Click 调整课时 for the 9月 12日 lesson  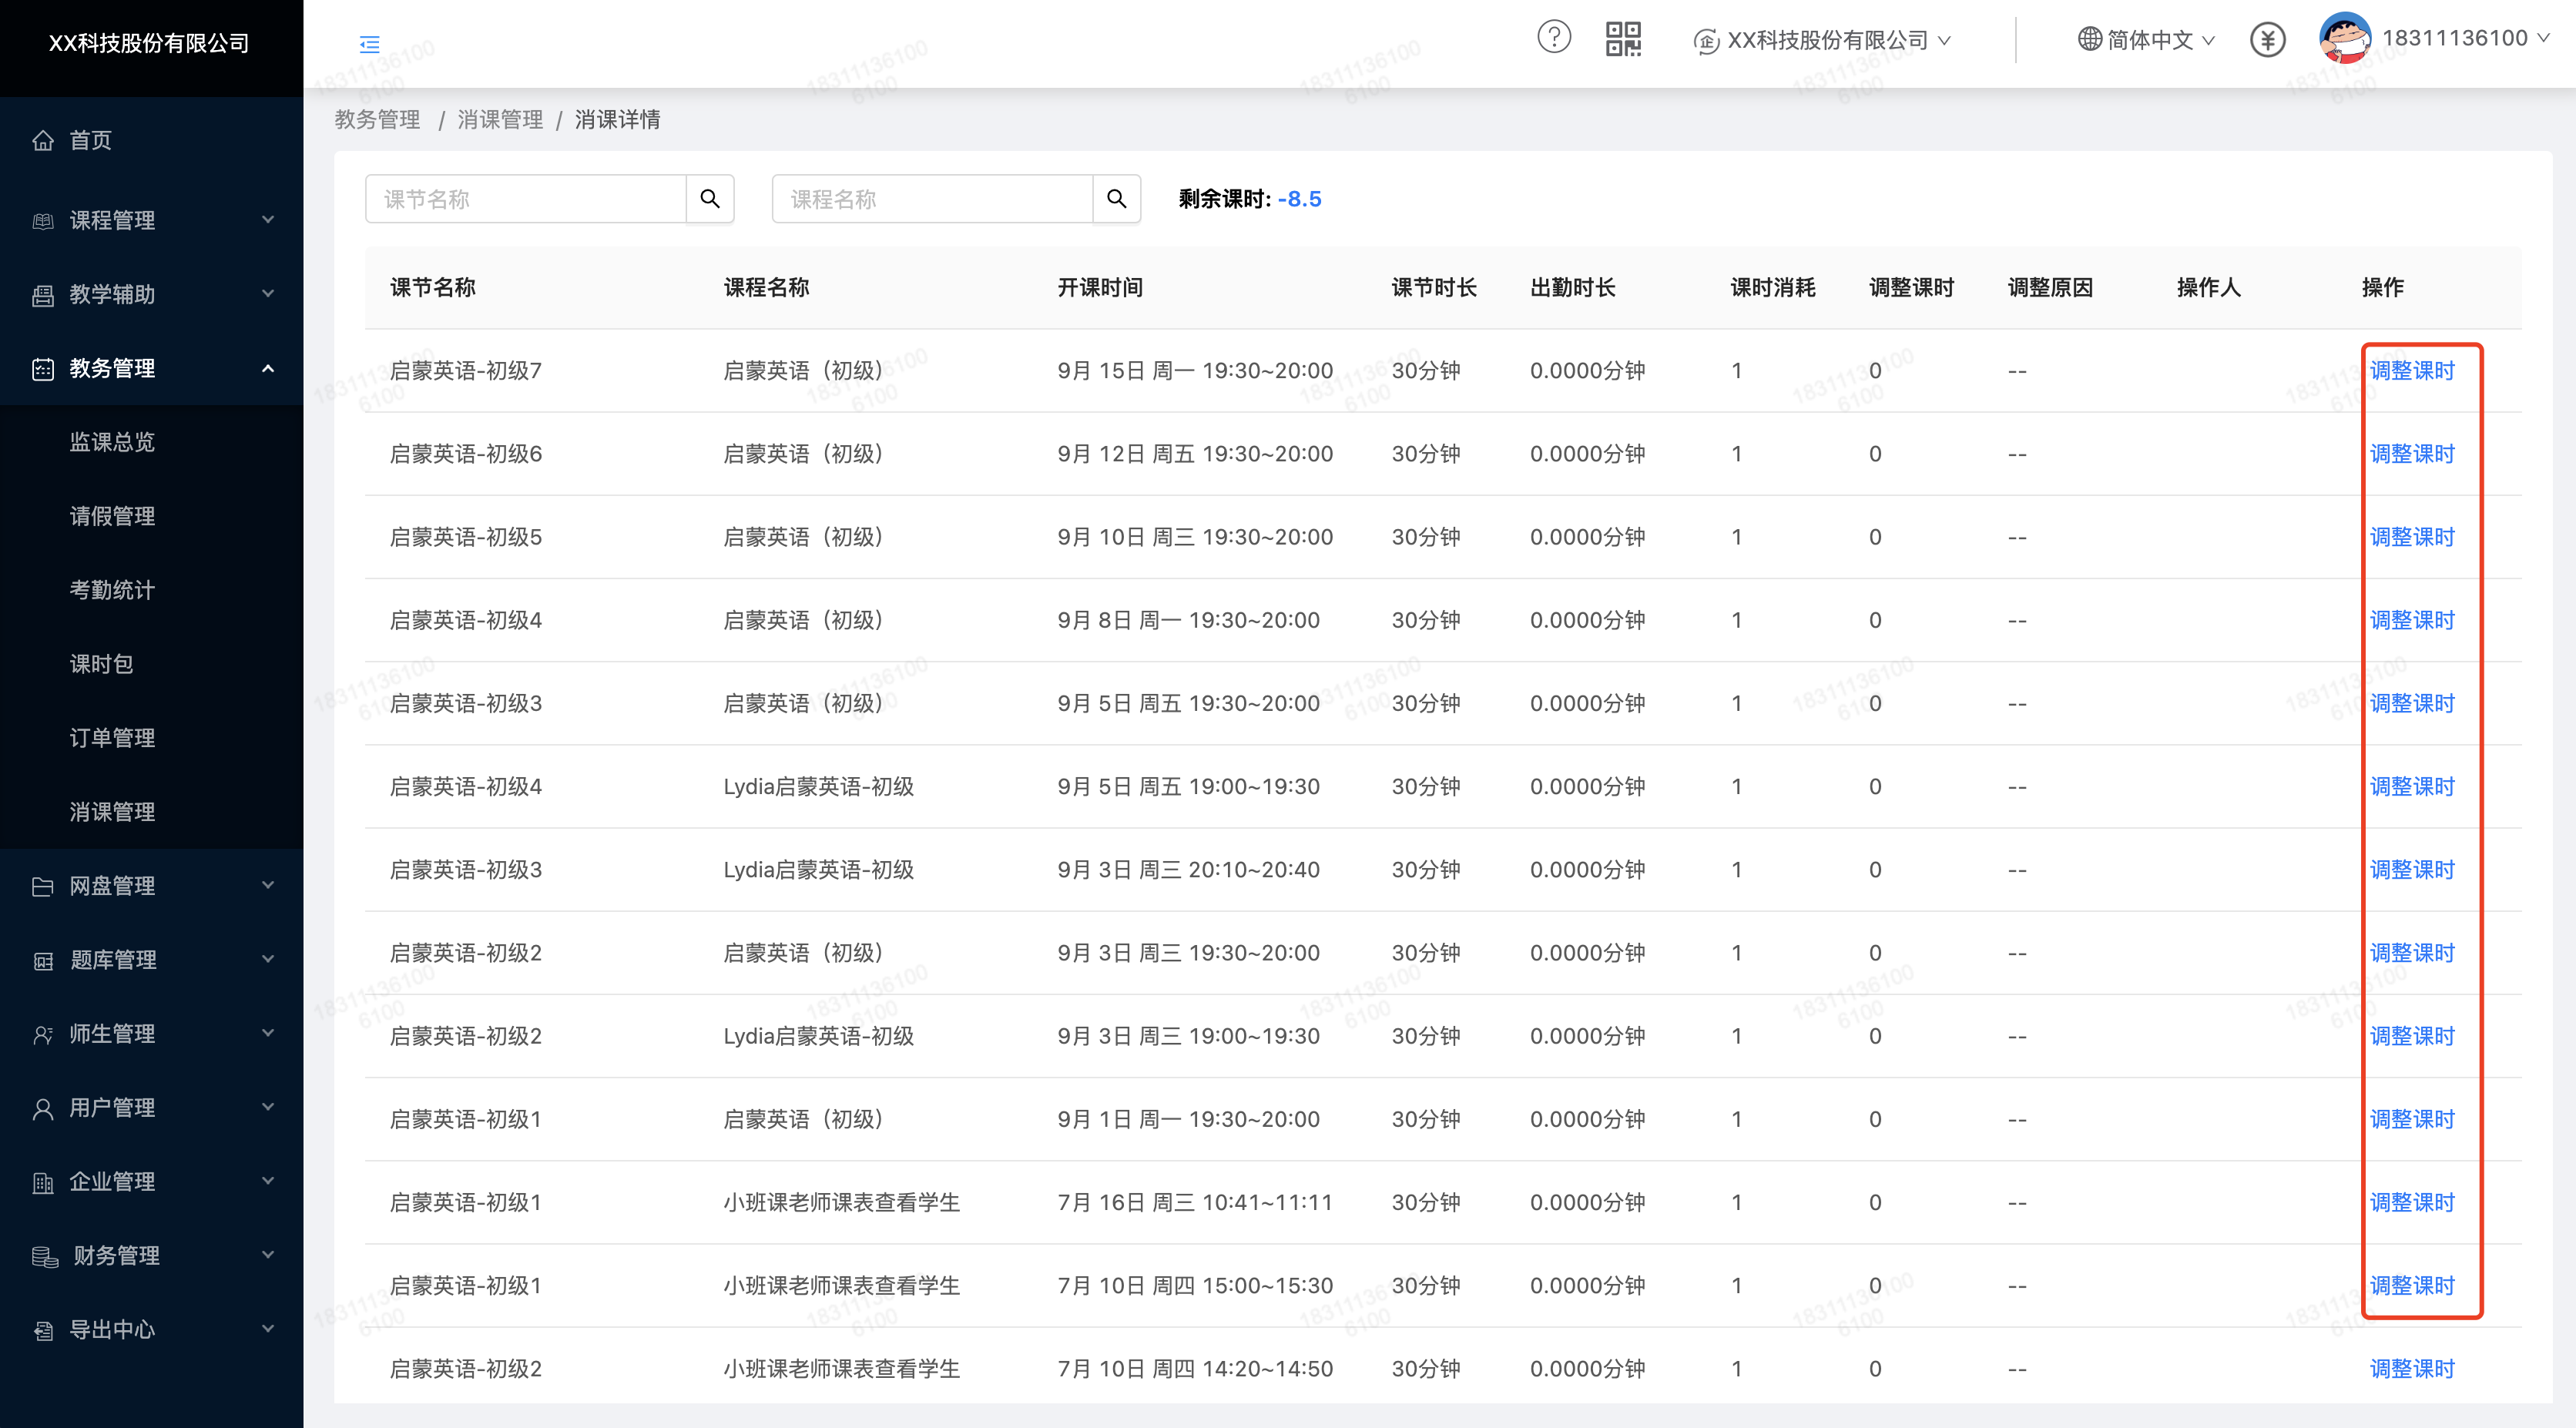[x=2411, y=454]
